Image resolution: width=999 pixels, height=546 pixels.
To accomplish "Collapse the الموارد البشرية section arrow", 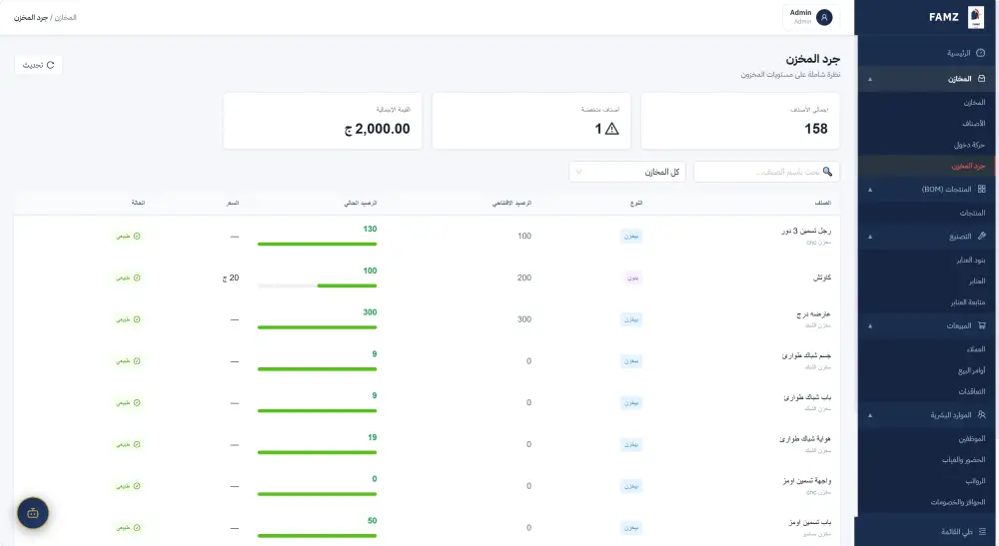I will click(870, 415).
